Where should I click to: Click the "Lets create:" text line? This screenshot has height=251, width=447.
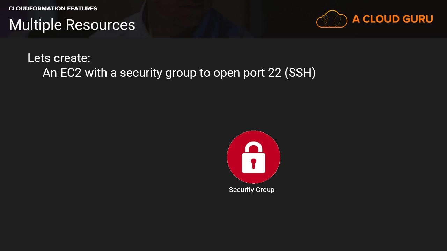[x=59, y=58]
